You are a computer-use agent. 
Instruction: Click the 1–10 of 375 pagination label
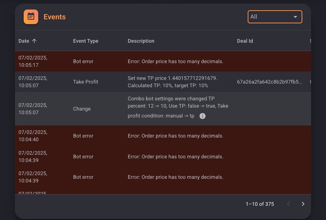tap(260, 204)
